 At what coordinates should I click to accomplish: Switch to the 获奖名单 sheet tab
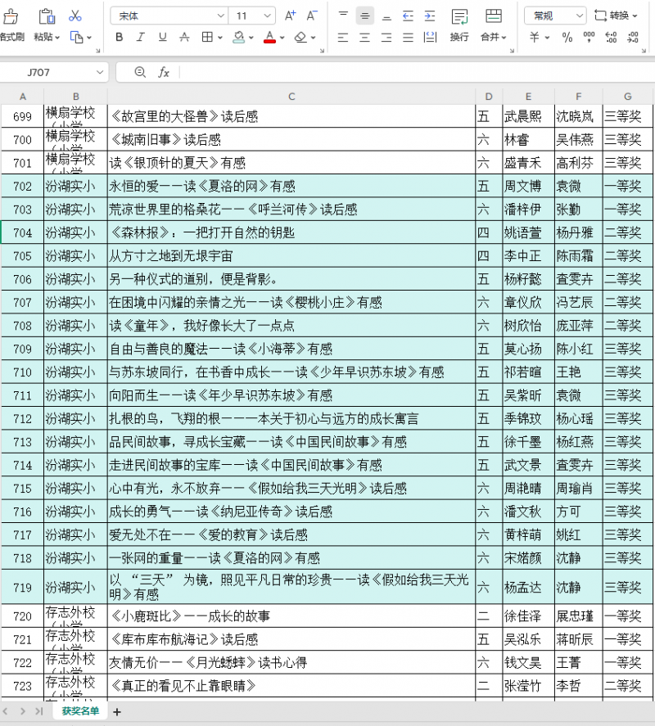click(x=80, y=711)
